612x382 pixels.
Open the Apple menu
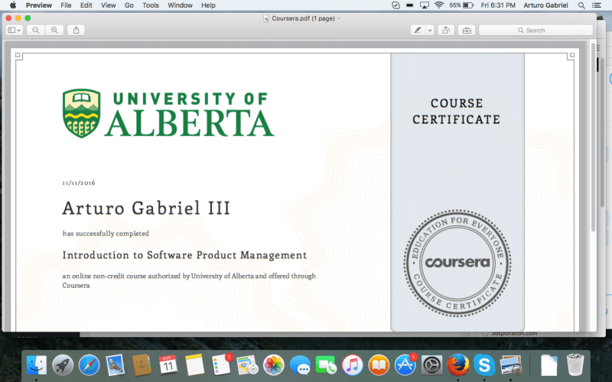click(13, 5)
